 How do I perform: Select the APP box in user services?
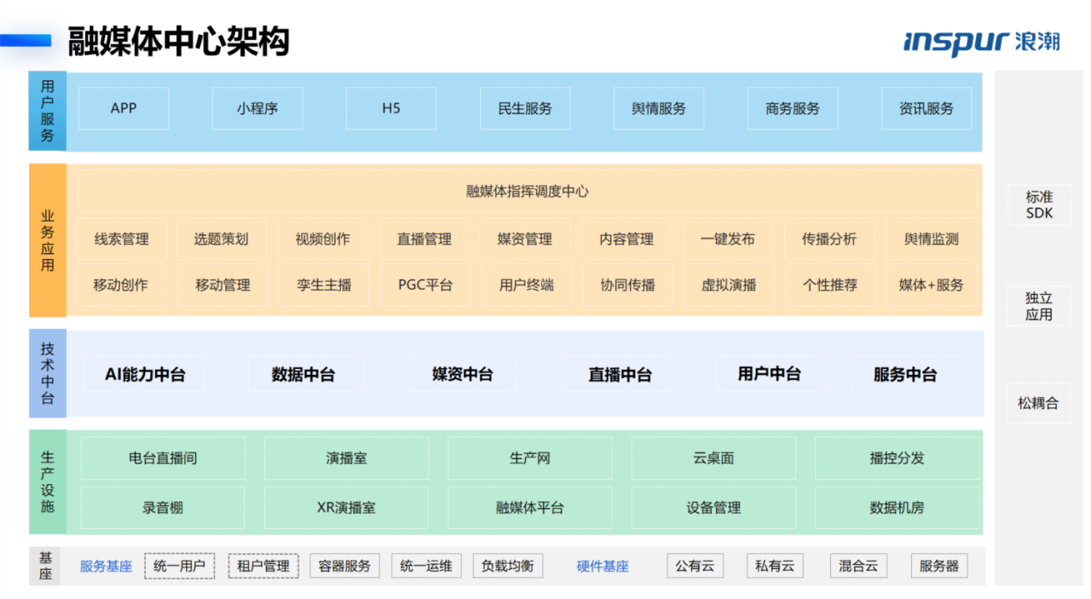pos(124,108)
